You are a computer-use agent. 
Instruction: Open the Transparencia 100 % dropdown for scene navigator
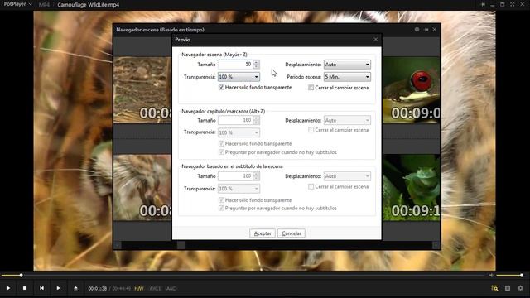click(238, 77)
